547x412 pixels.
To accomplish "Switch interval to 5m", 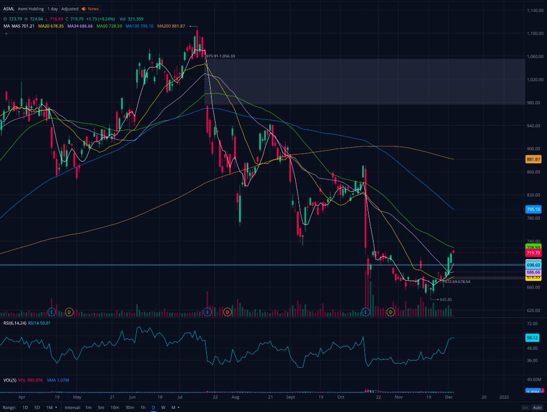I will point(101,408).
